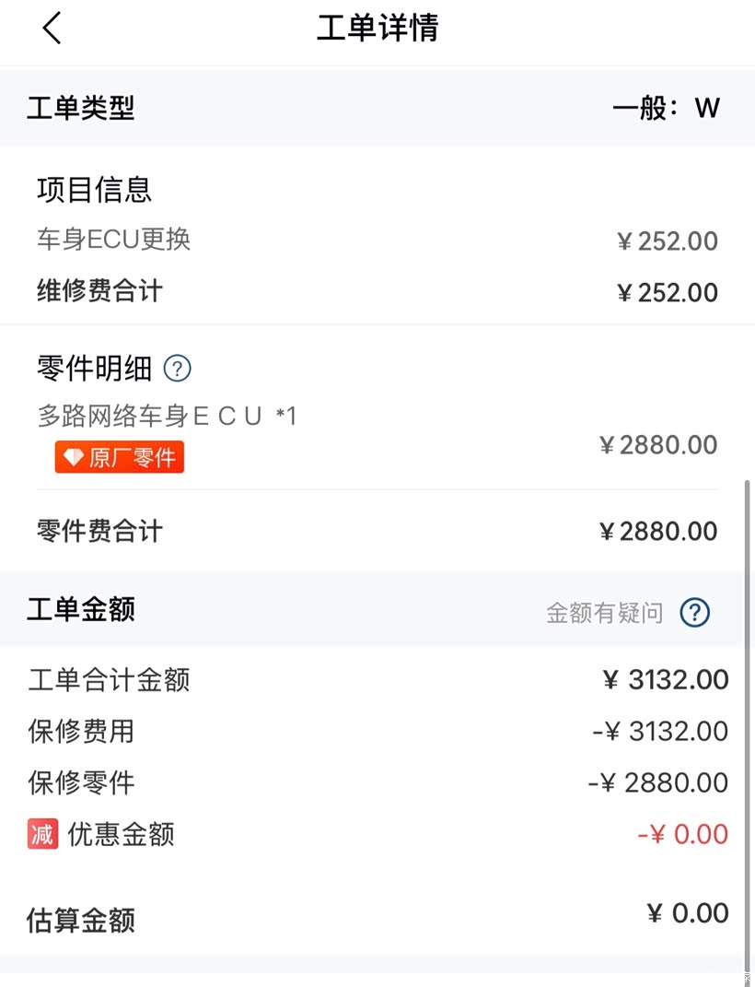
Task: Tap the 一般：W work order type value
Action: point(666,108)
